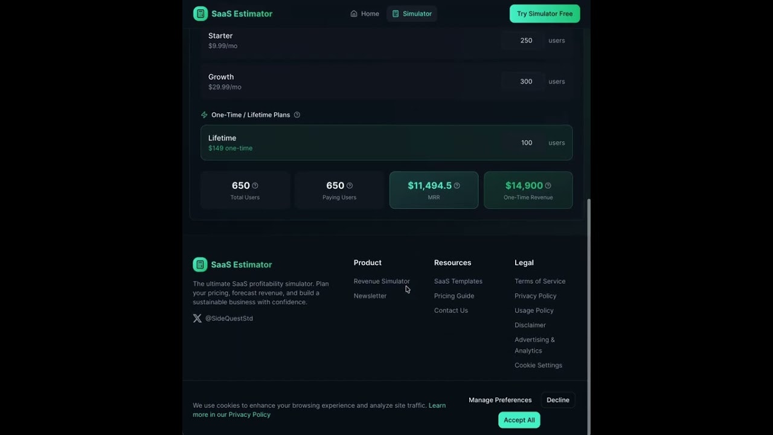Open the @SideQuestStd X profile icon
The width and height of the screenshot is (773, 435).
pyautogui.click(x=197, y=318)
